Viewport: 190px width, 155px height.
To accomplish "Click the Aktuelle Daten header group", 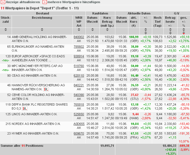I will (x=139, y=13).
